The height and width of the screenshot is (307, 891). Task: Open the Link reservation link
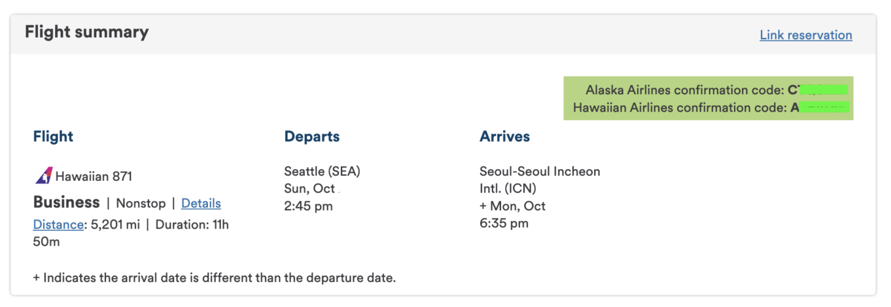click(x=805, y=35)
